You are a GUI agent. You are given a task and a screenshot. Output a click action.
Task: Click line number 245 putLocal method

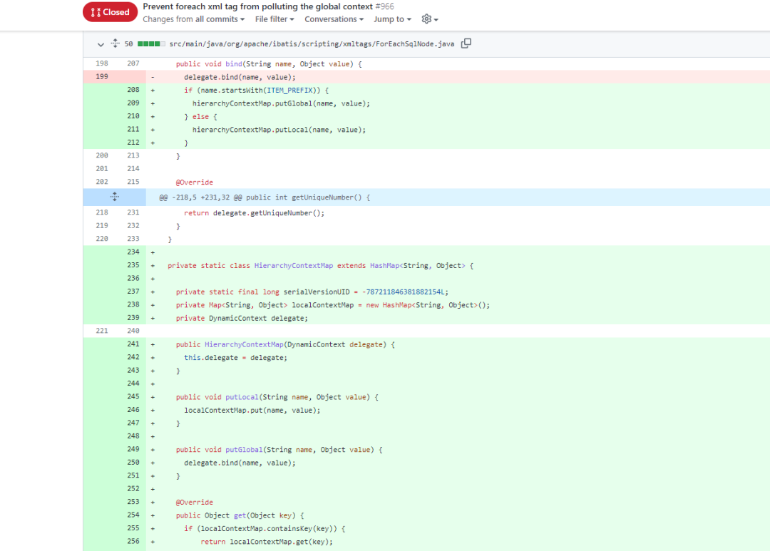[x=133, y=397]
